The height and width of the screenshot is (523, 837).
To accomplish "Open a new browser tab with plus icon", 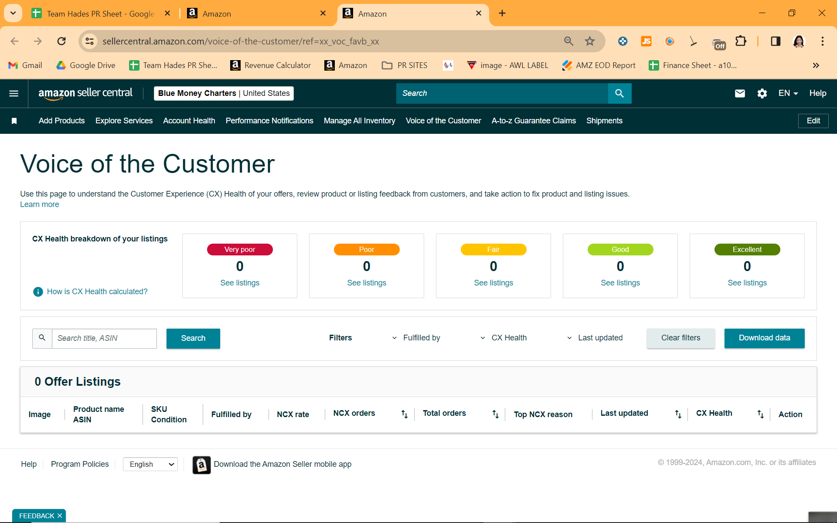I will [502, 14].
